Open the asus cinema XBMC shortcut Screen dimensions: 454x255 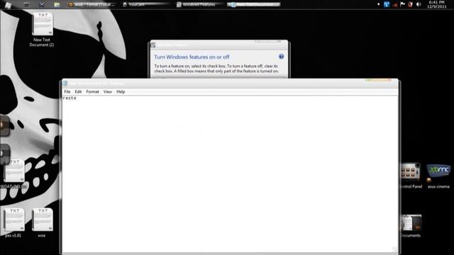[x=438, y=176]
